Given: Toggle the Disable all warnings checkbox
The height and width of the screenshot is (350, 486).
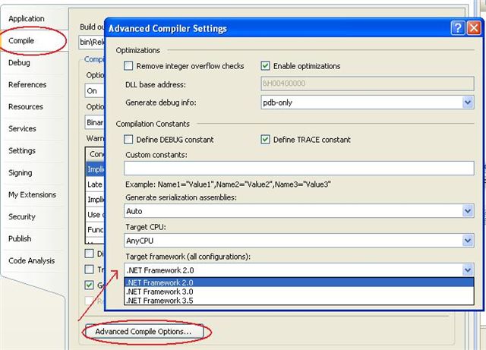Looking at the screenshot, I should [x=90, y=254].
